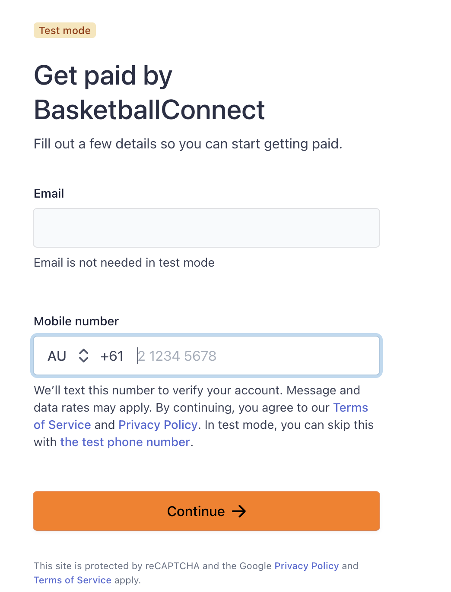This screenshot has height=592, width=451.
Task: Open Terms of Service link in reCAPTCHA notice
Action: click(x=73, y=580)
